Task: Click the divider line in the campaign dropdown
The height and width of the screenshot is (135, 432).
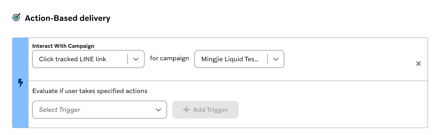Action: point(268,59)
